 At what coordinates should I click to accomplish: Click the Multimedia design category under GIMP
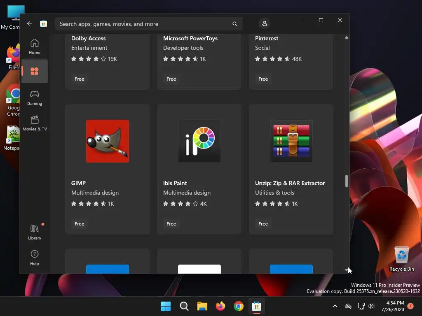tap(95, 193)
